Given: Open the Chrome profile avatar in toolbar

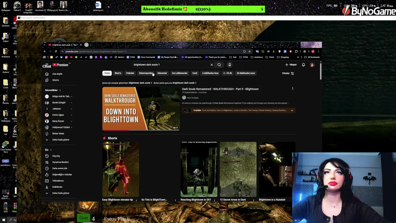Looking at the screenshot, I should tap(313, 51).
